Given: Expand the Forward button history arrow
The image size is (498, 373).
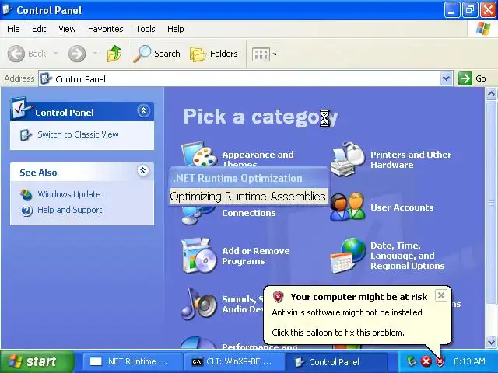Looking at the screenshot, I should (x=95, y=54).
